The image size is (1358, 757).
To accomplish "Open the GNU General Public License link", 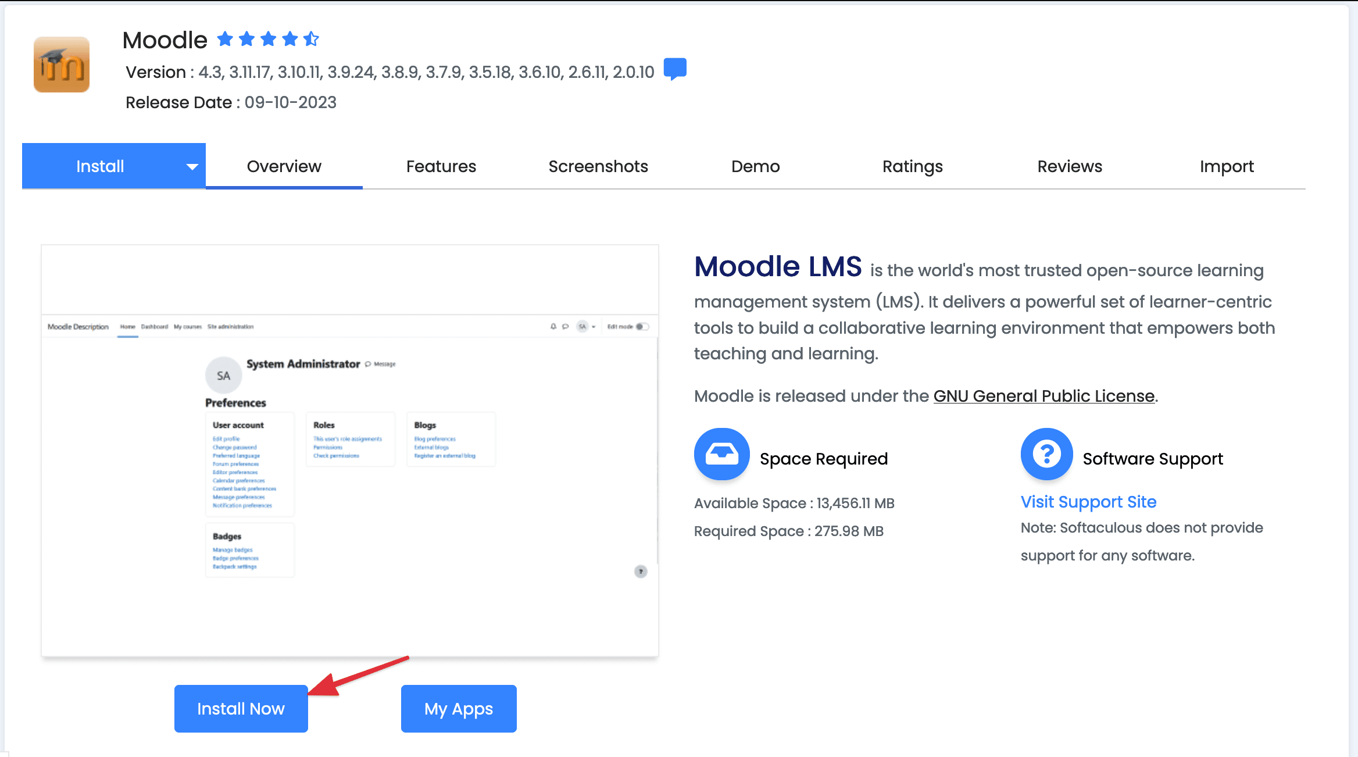I will tap(1042, 396).
